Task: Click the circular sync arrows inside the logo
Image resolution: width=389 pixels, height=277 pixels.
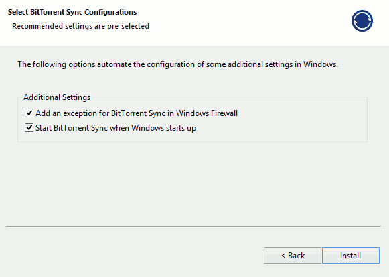Action: (362, 21)
